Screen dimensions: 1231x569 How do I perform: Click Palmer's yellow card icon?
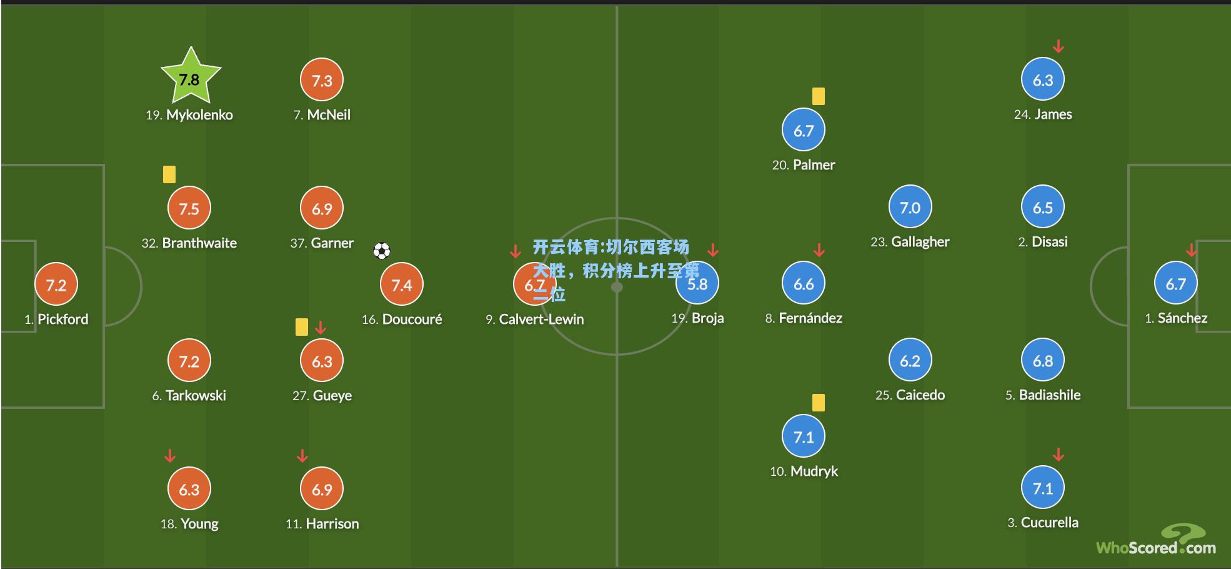pyautogui.click(x=819, y=96)
